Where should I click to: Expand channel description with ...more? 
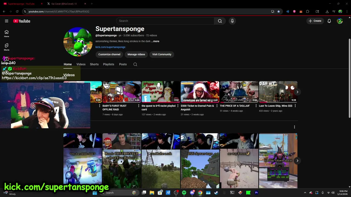point(155,41)
